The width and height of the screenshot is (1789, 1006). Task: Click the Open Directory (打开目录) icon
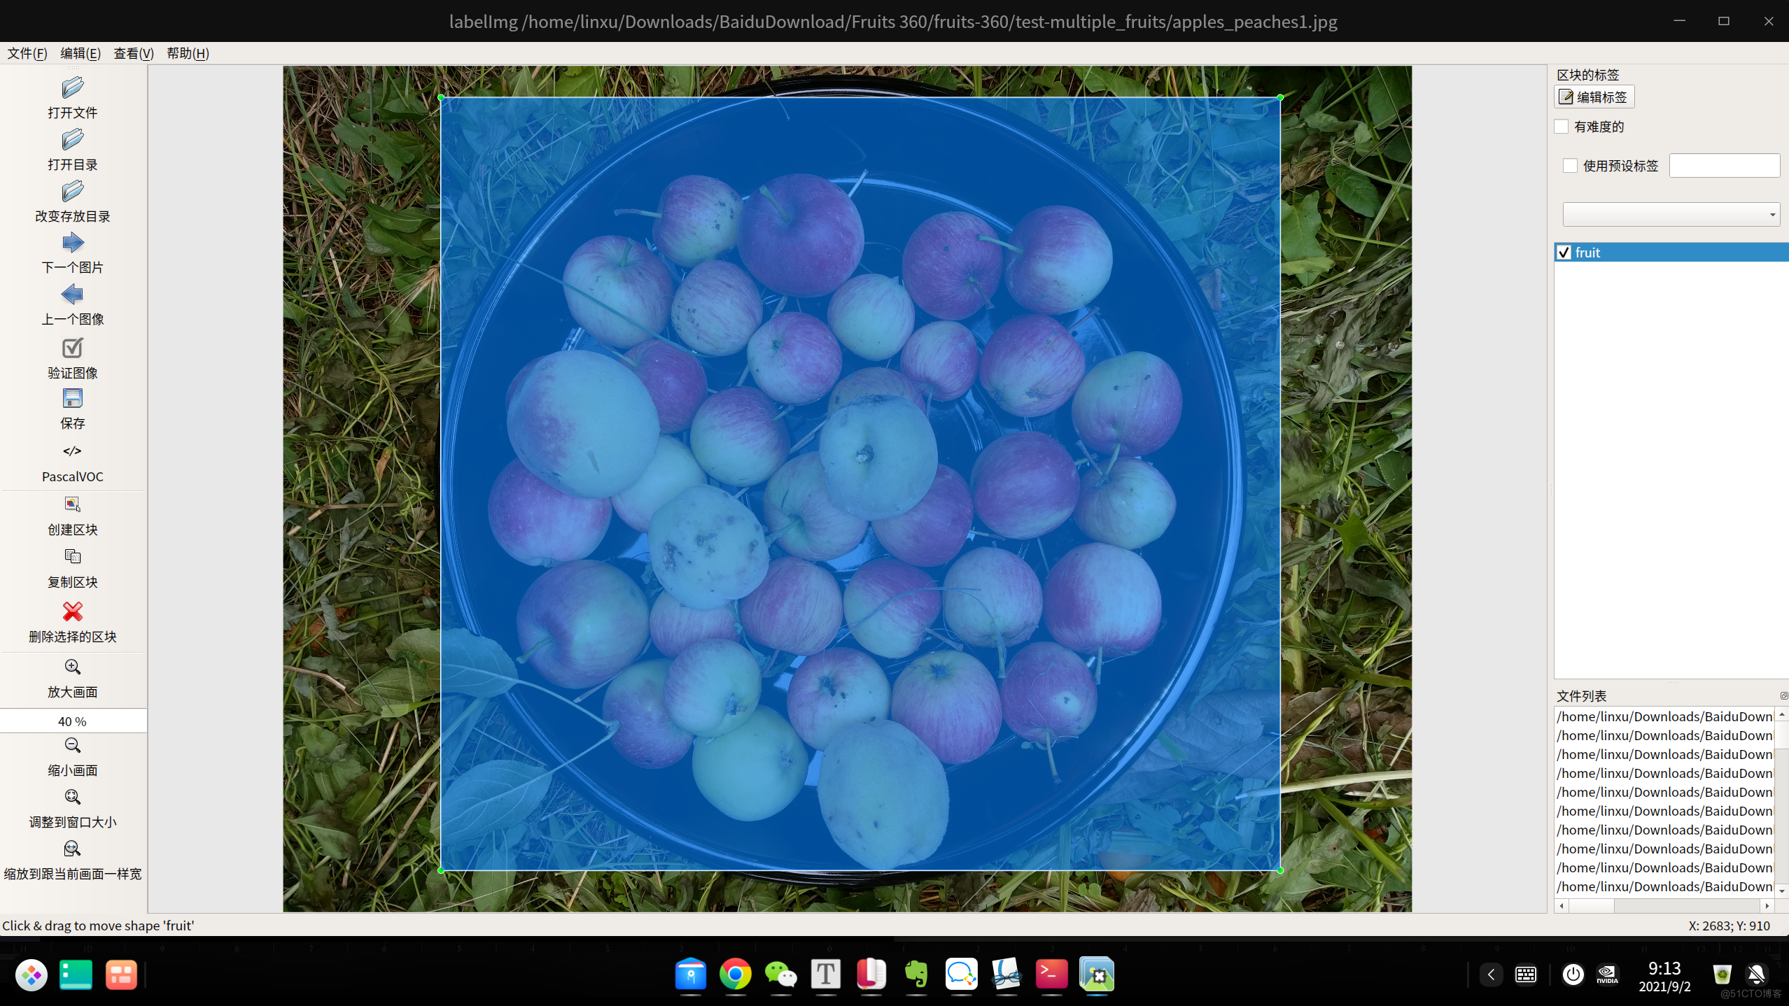click(x=72, y=139)
